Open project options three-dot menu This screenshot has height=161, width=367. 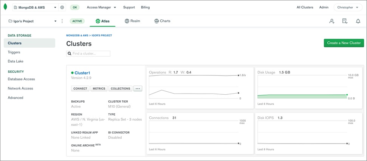point(62,21)
